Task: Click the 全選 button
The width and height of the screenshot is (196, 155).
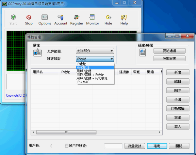Action: tap(178, 100)
